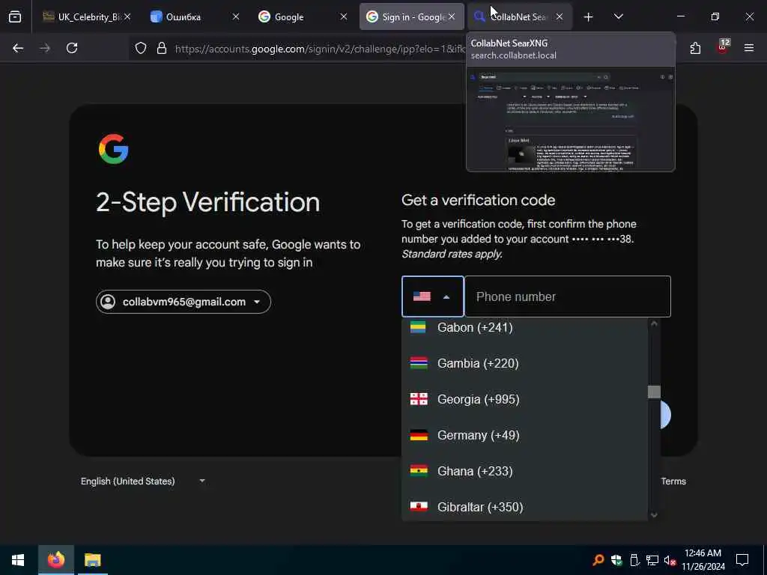The image size is (767, 575).
Task: Open account switcher collabvm965@gmail.com
Action: coord(183,302)
